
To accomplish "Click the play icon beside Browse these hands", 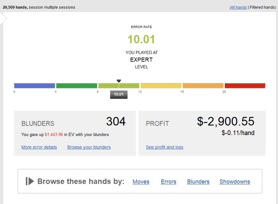I will tap(30, 181).
